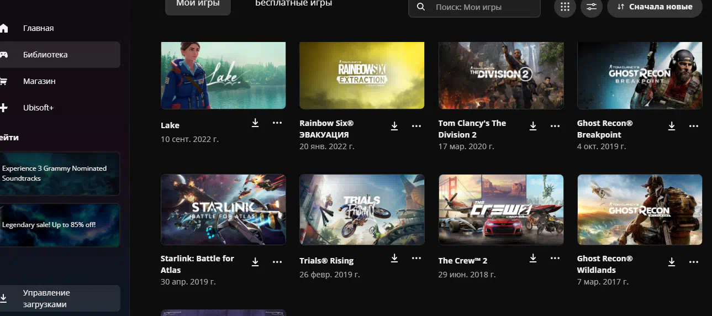Open the Lake cover thumbnail

coord(223,75)
